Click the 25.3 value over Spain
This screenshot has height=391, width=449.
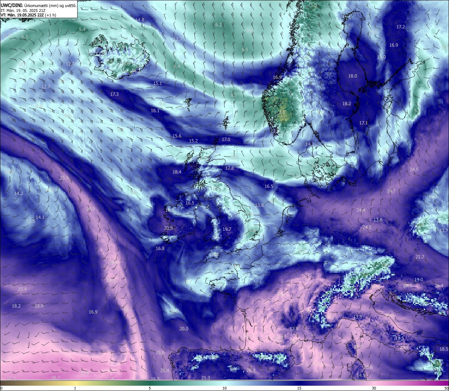(251, 370)
